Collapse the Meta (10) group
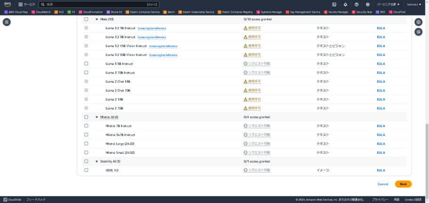This screenshot has height=203, width=429. coord(97,19)
